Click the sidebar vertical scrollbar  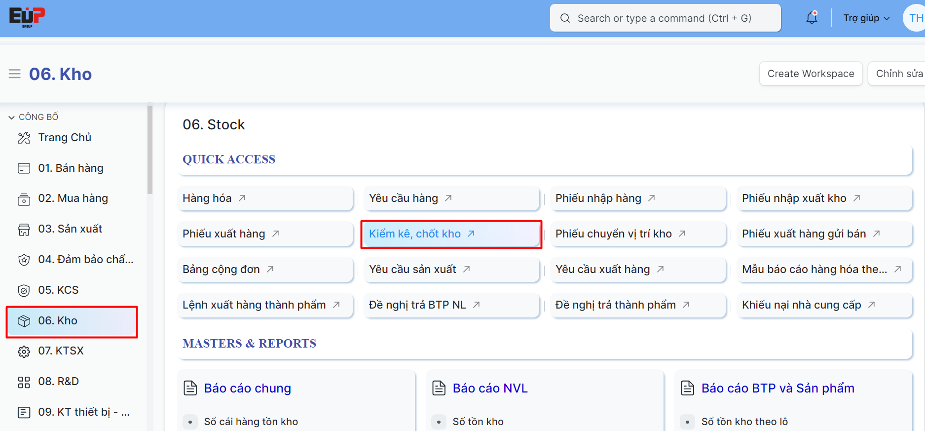coord(150,148)
